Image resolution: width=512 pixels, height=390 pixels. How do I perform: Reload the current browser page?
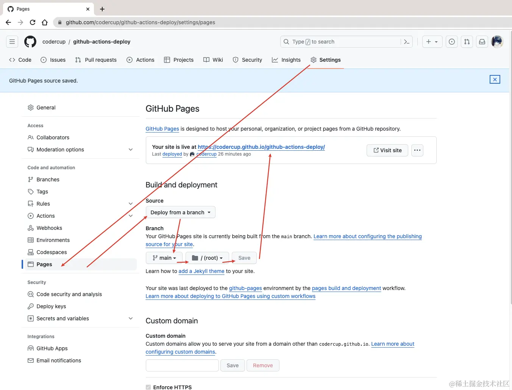click(33, 22)
